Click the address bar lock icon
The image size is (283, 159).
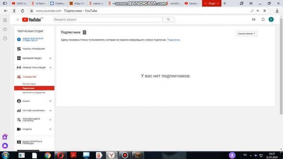pyautogui.click(x=31, y=11)
